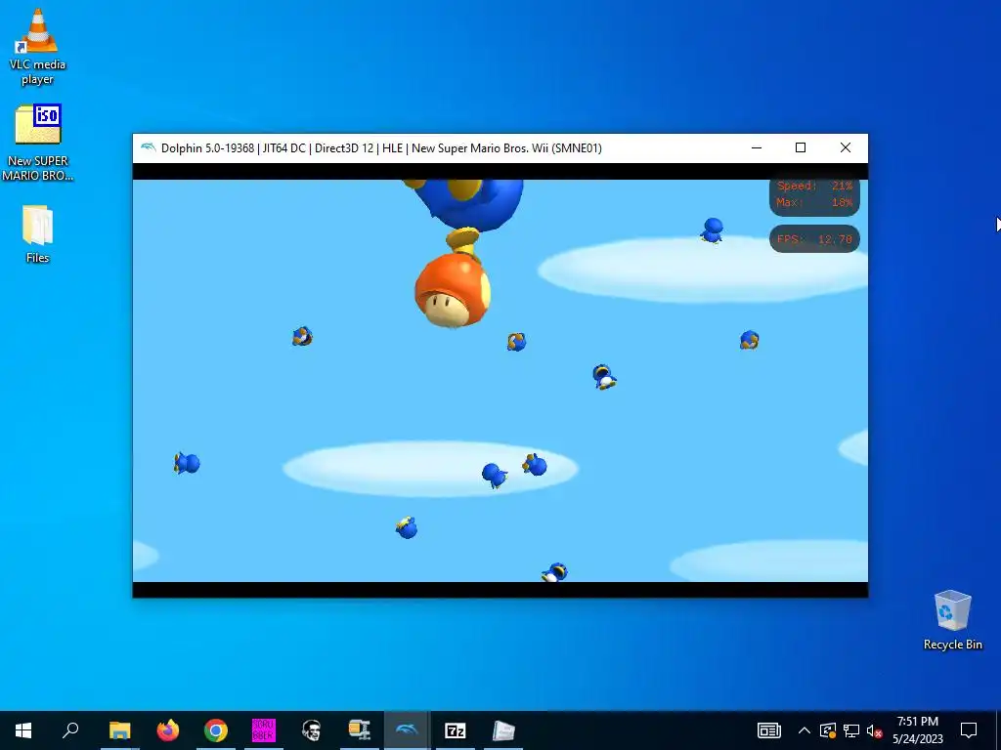1001x750 pixels.
Task: Click the Max 18% overlay line
Action: coord(814,202)
